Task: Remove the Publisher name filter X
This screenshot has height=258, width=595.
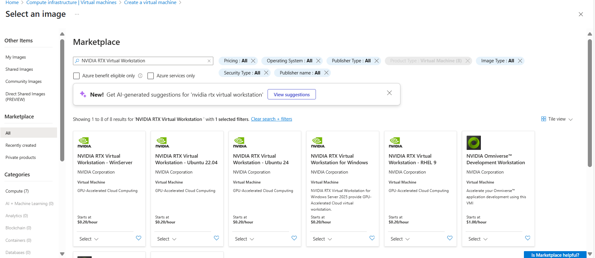Action: (326, 73)
